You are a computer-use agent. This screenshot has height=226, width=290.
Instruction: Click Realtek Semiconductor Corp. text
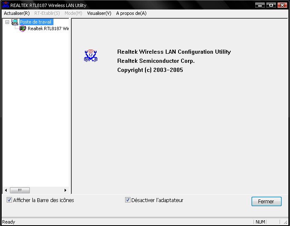tap(156, 61)
